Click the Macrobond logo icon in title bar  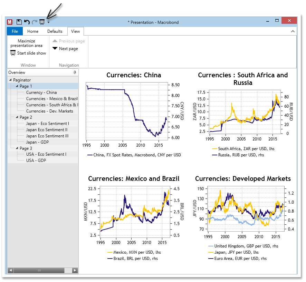point(10,22)
